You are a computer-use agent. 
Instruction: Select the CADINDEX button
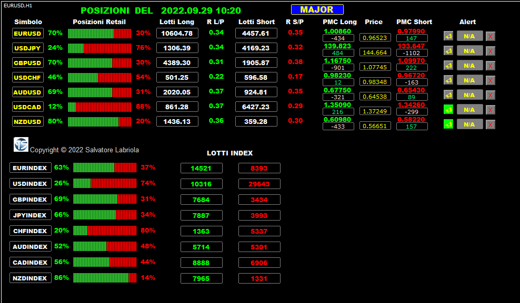pyautogui.click(x=30, y=263)
